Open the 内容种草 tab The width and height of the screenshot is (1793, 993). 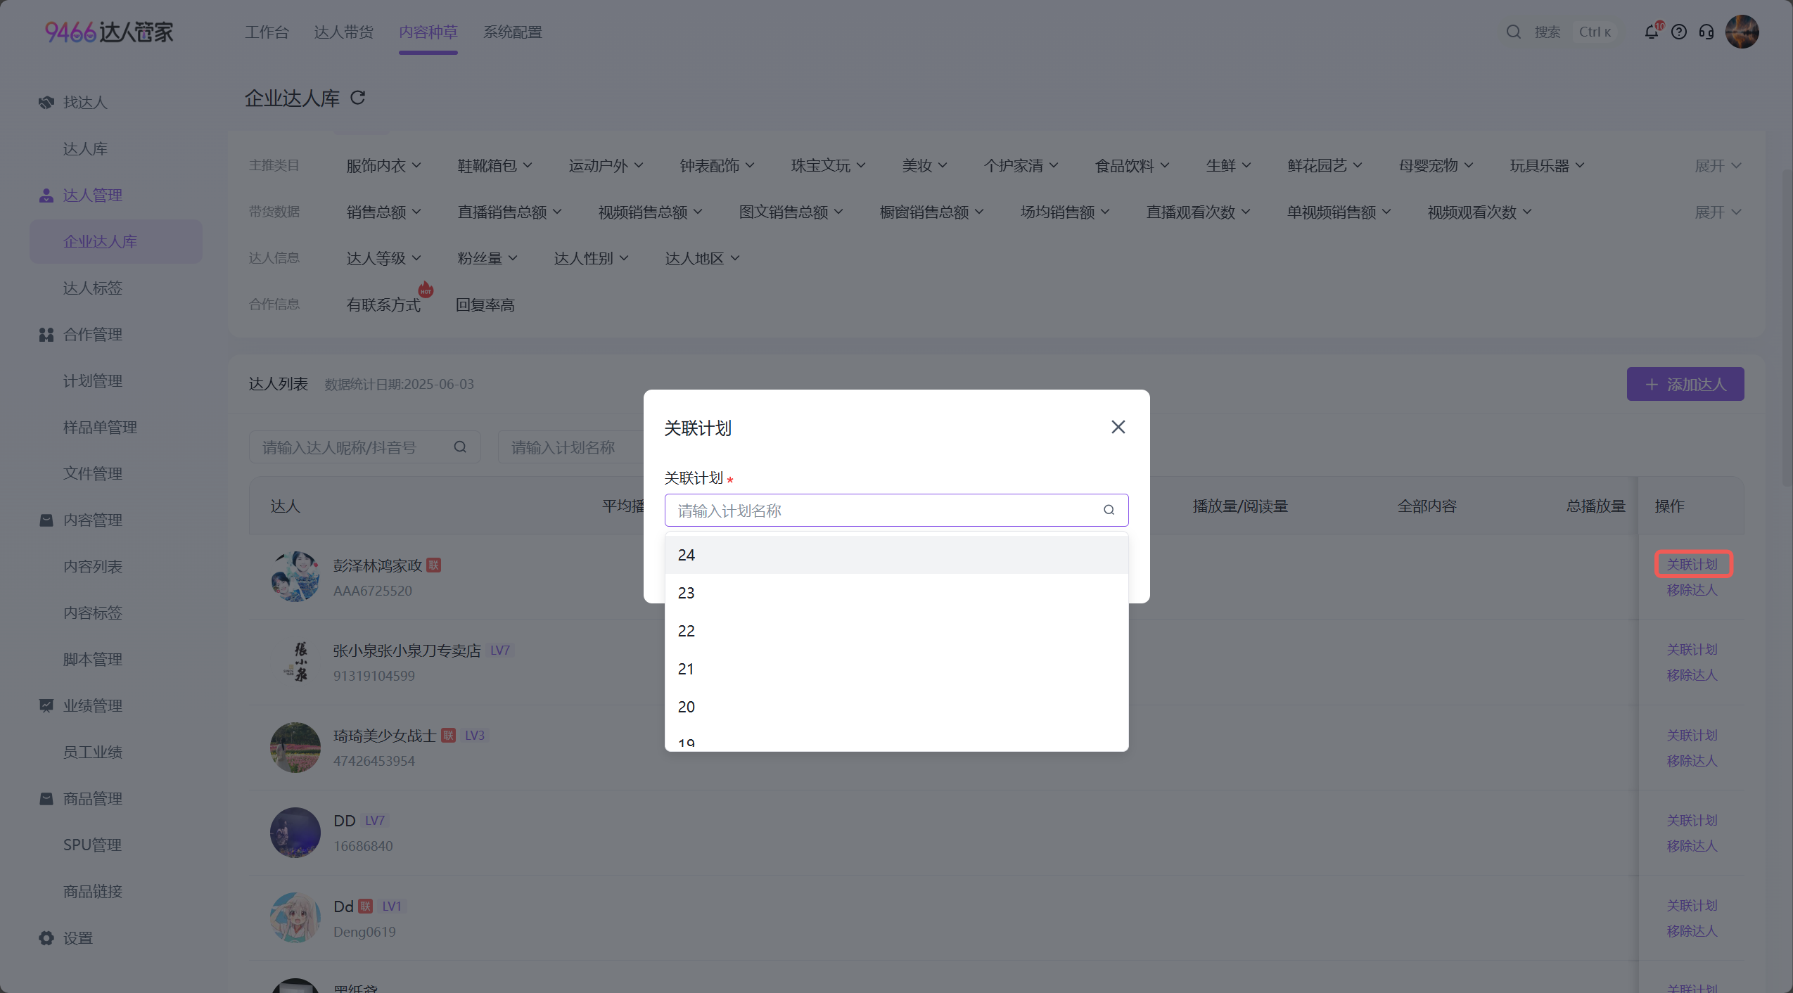[x=428, y=32]
